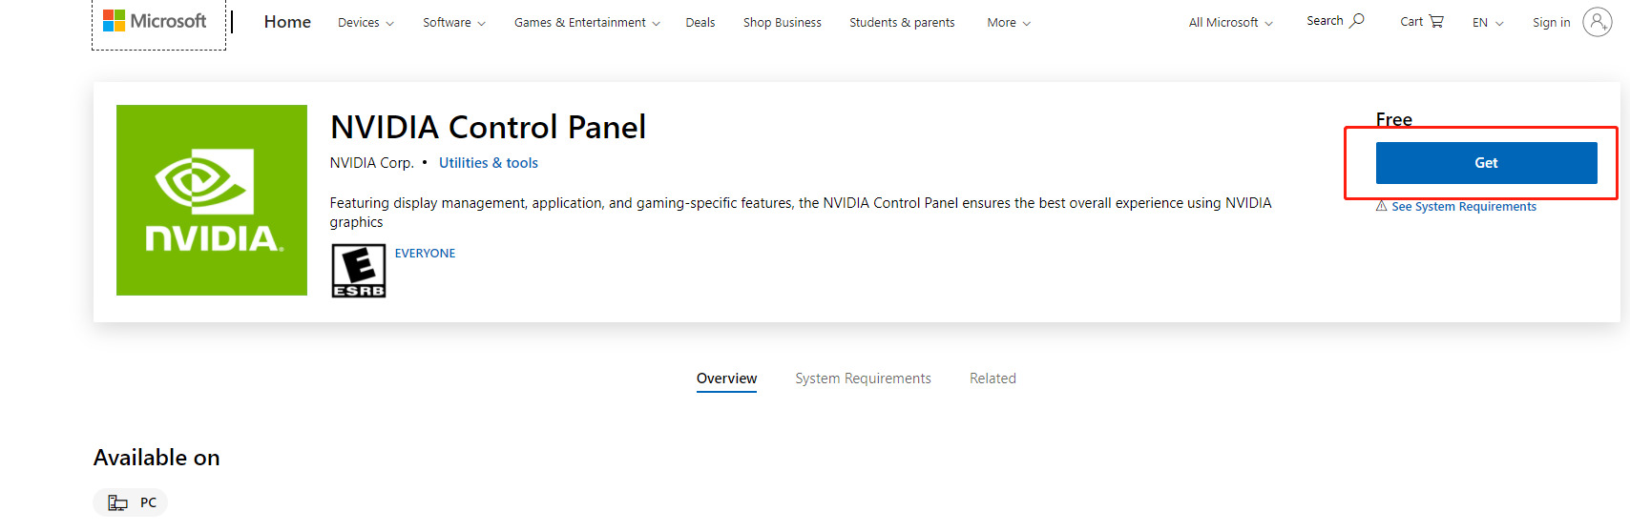Open See System Requirements link
This screenshot has width=1630, height=532.
(1464, 207)
